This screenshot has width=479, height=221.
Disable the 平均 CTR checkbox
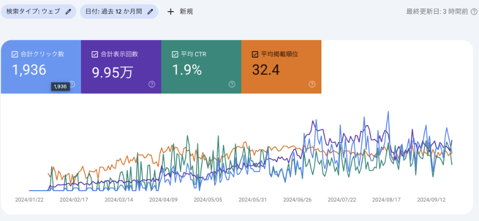(x=175, y=54)
